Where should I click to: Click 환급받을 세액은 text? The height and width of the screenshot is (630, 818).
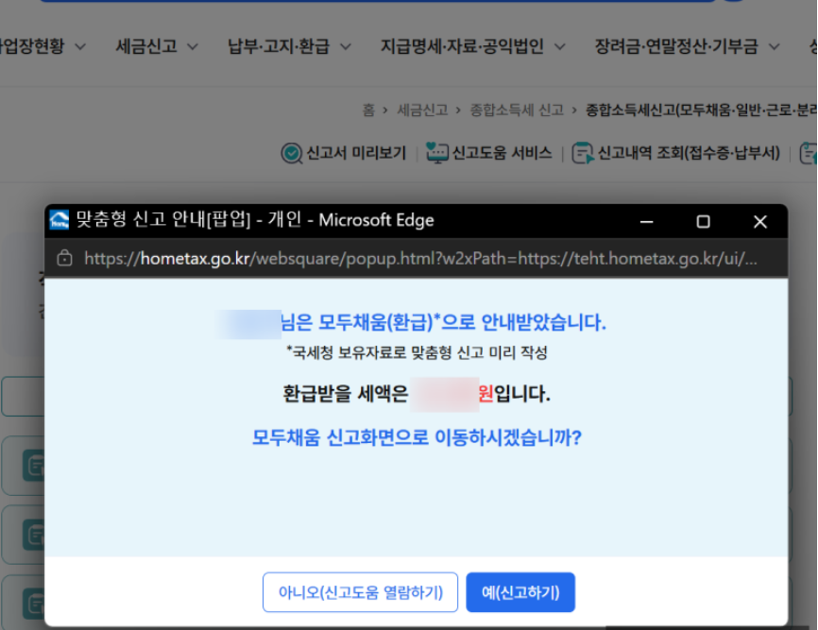pyautogui.click(x=346, y=393)
